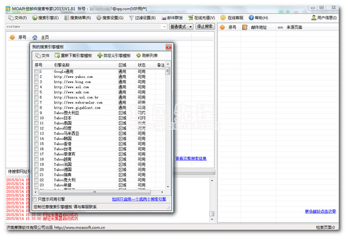Click the 在线充值(V) cart icon
Image resolution: width=345 pixels, height=236 pixels.
pos(191,18)
